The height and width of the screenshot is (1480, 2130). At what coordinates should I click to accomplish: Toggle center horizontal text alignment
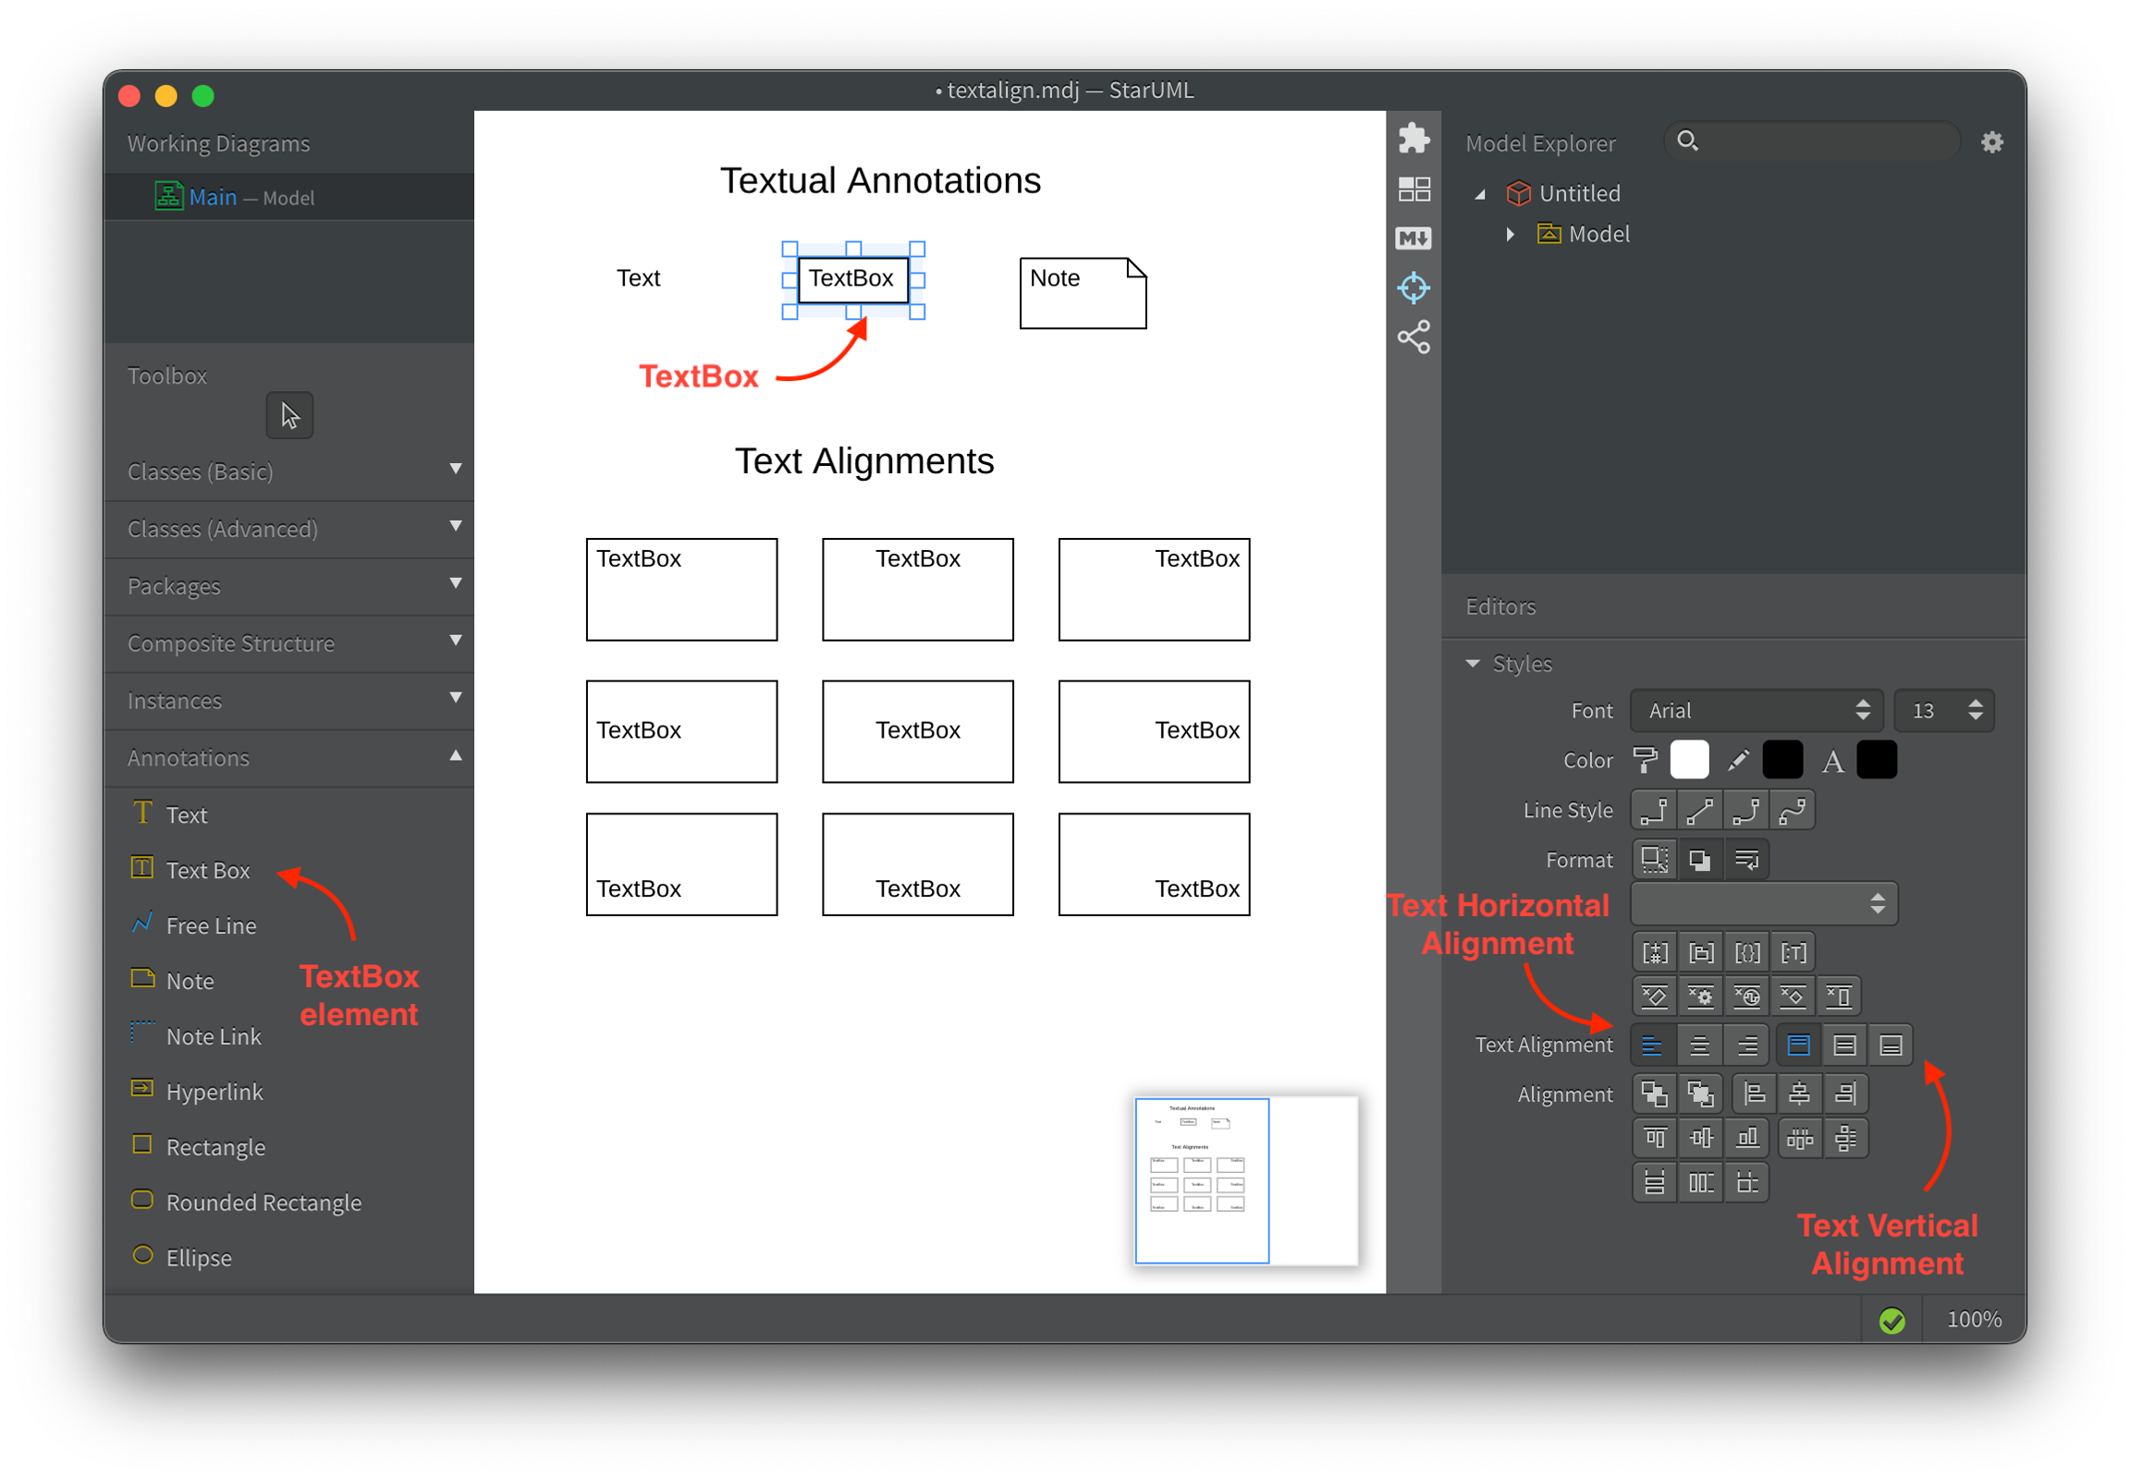[x=1700, y=1046]
